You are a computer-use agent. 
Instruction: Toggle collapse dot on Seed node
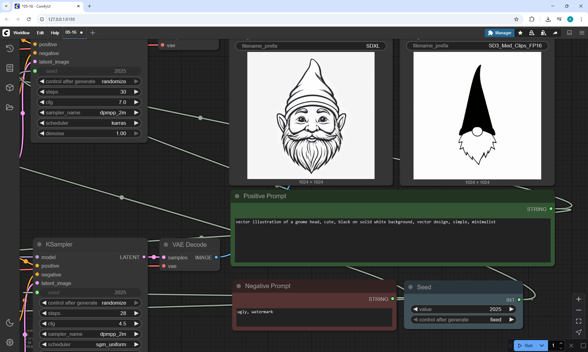click(411, 287)
